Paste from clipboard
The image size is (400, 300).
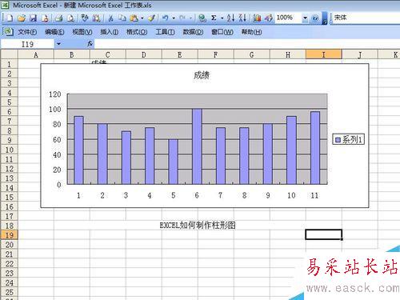[x=134, y=18]
